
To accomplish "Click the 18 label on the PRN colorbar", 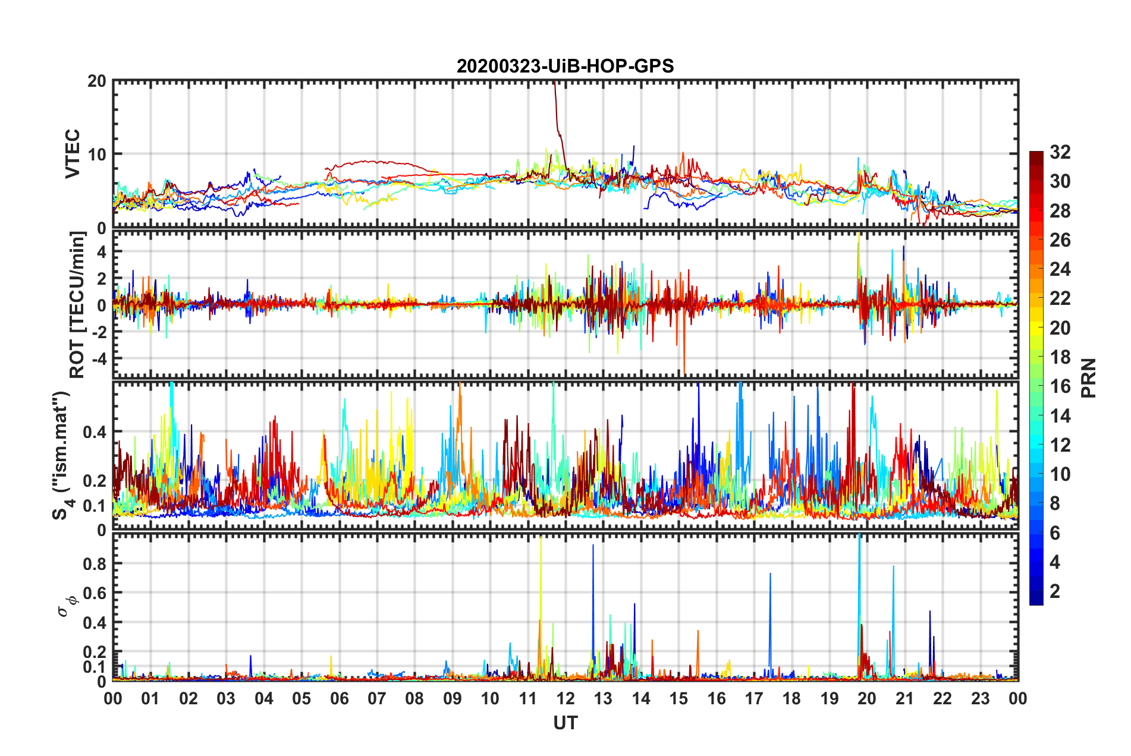I will pyautogui.click(x=1060, y=357).
